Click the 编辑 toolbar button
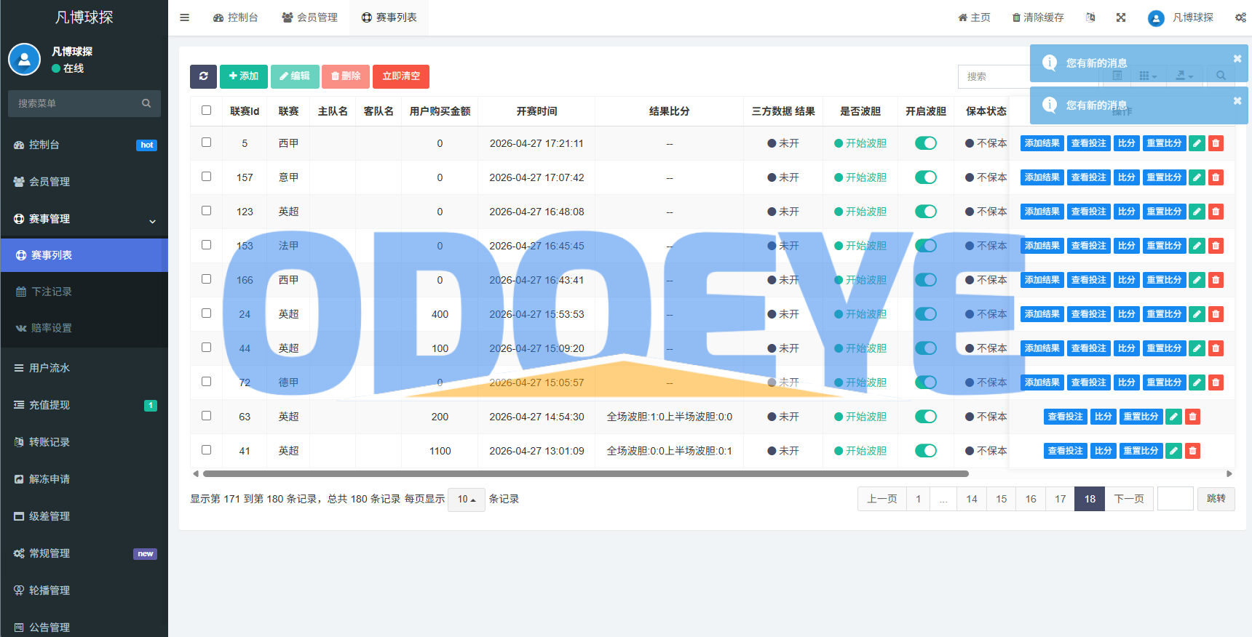 (x=295, y=76)
